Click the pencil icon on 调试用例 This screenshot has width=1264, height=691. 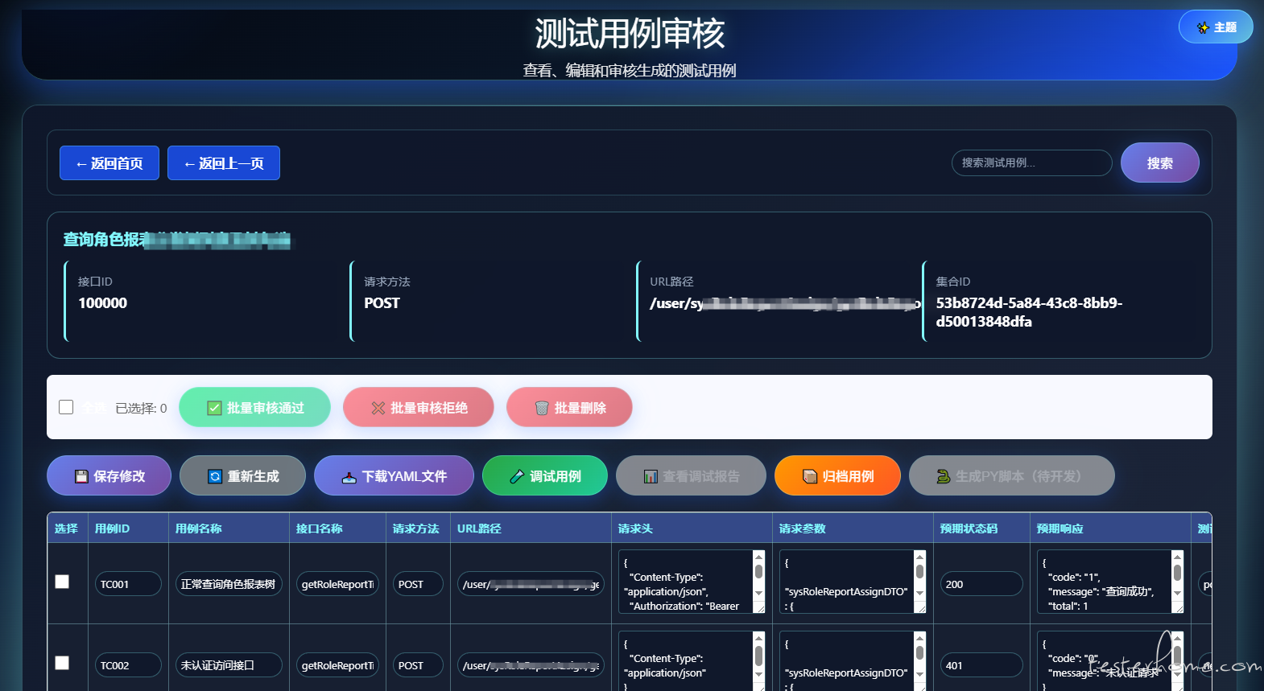[517, 476]
